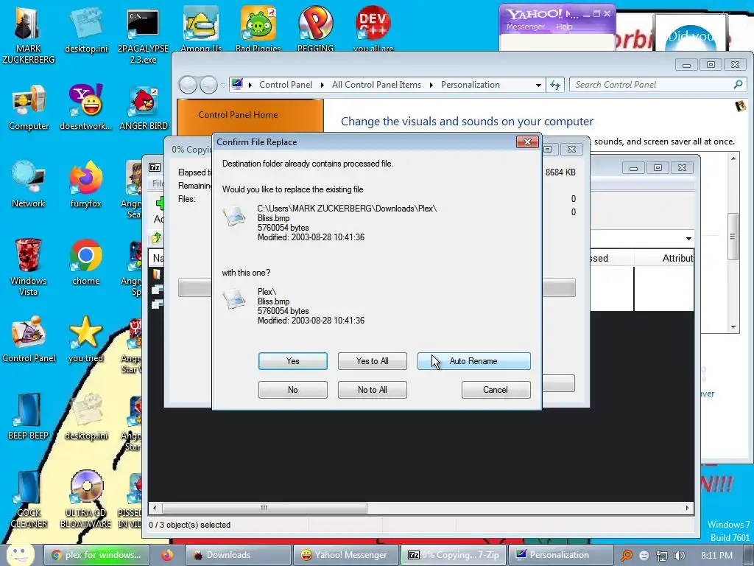Select the PEGGING desktop icon
The height and width of the screenshot is (566, 754).
pyautogui.click(x=315, y=28)
